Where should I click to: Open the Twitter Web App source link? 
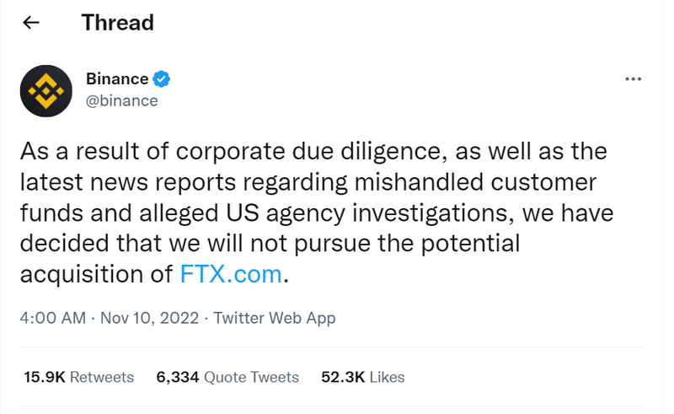tap(274, 318)
